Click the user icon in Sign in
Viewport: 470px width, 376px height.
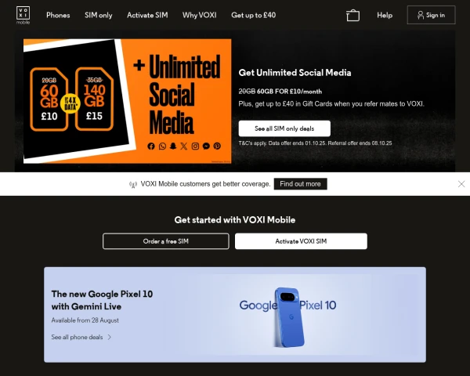421,15
